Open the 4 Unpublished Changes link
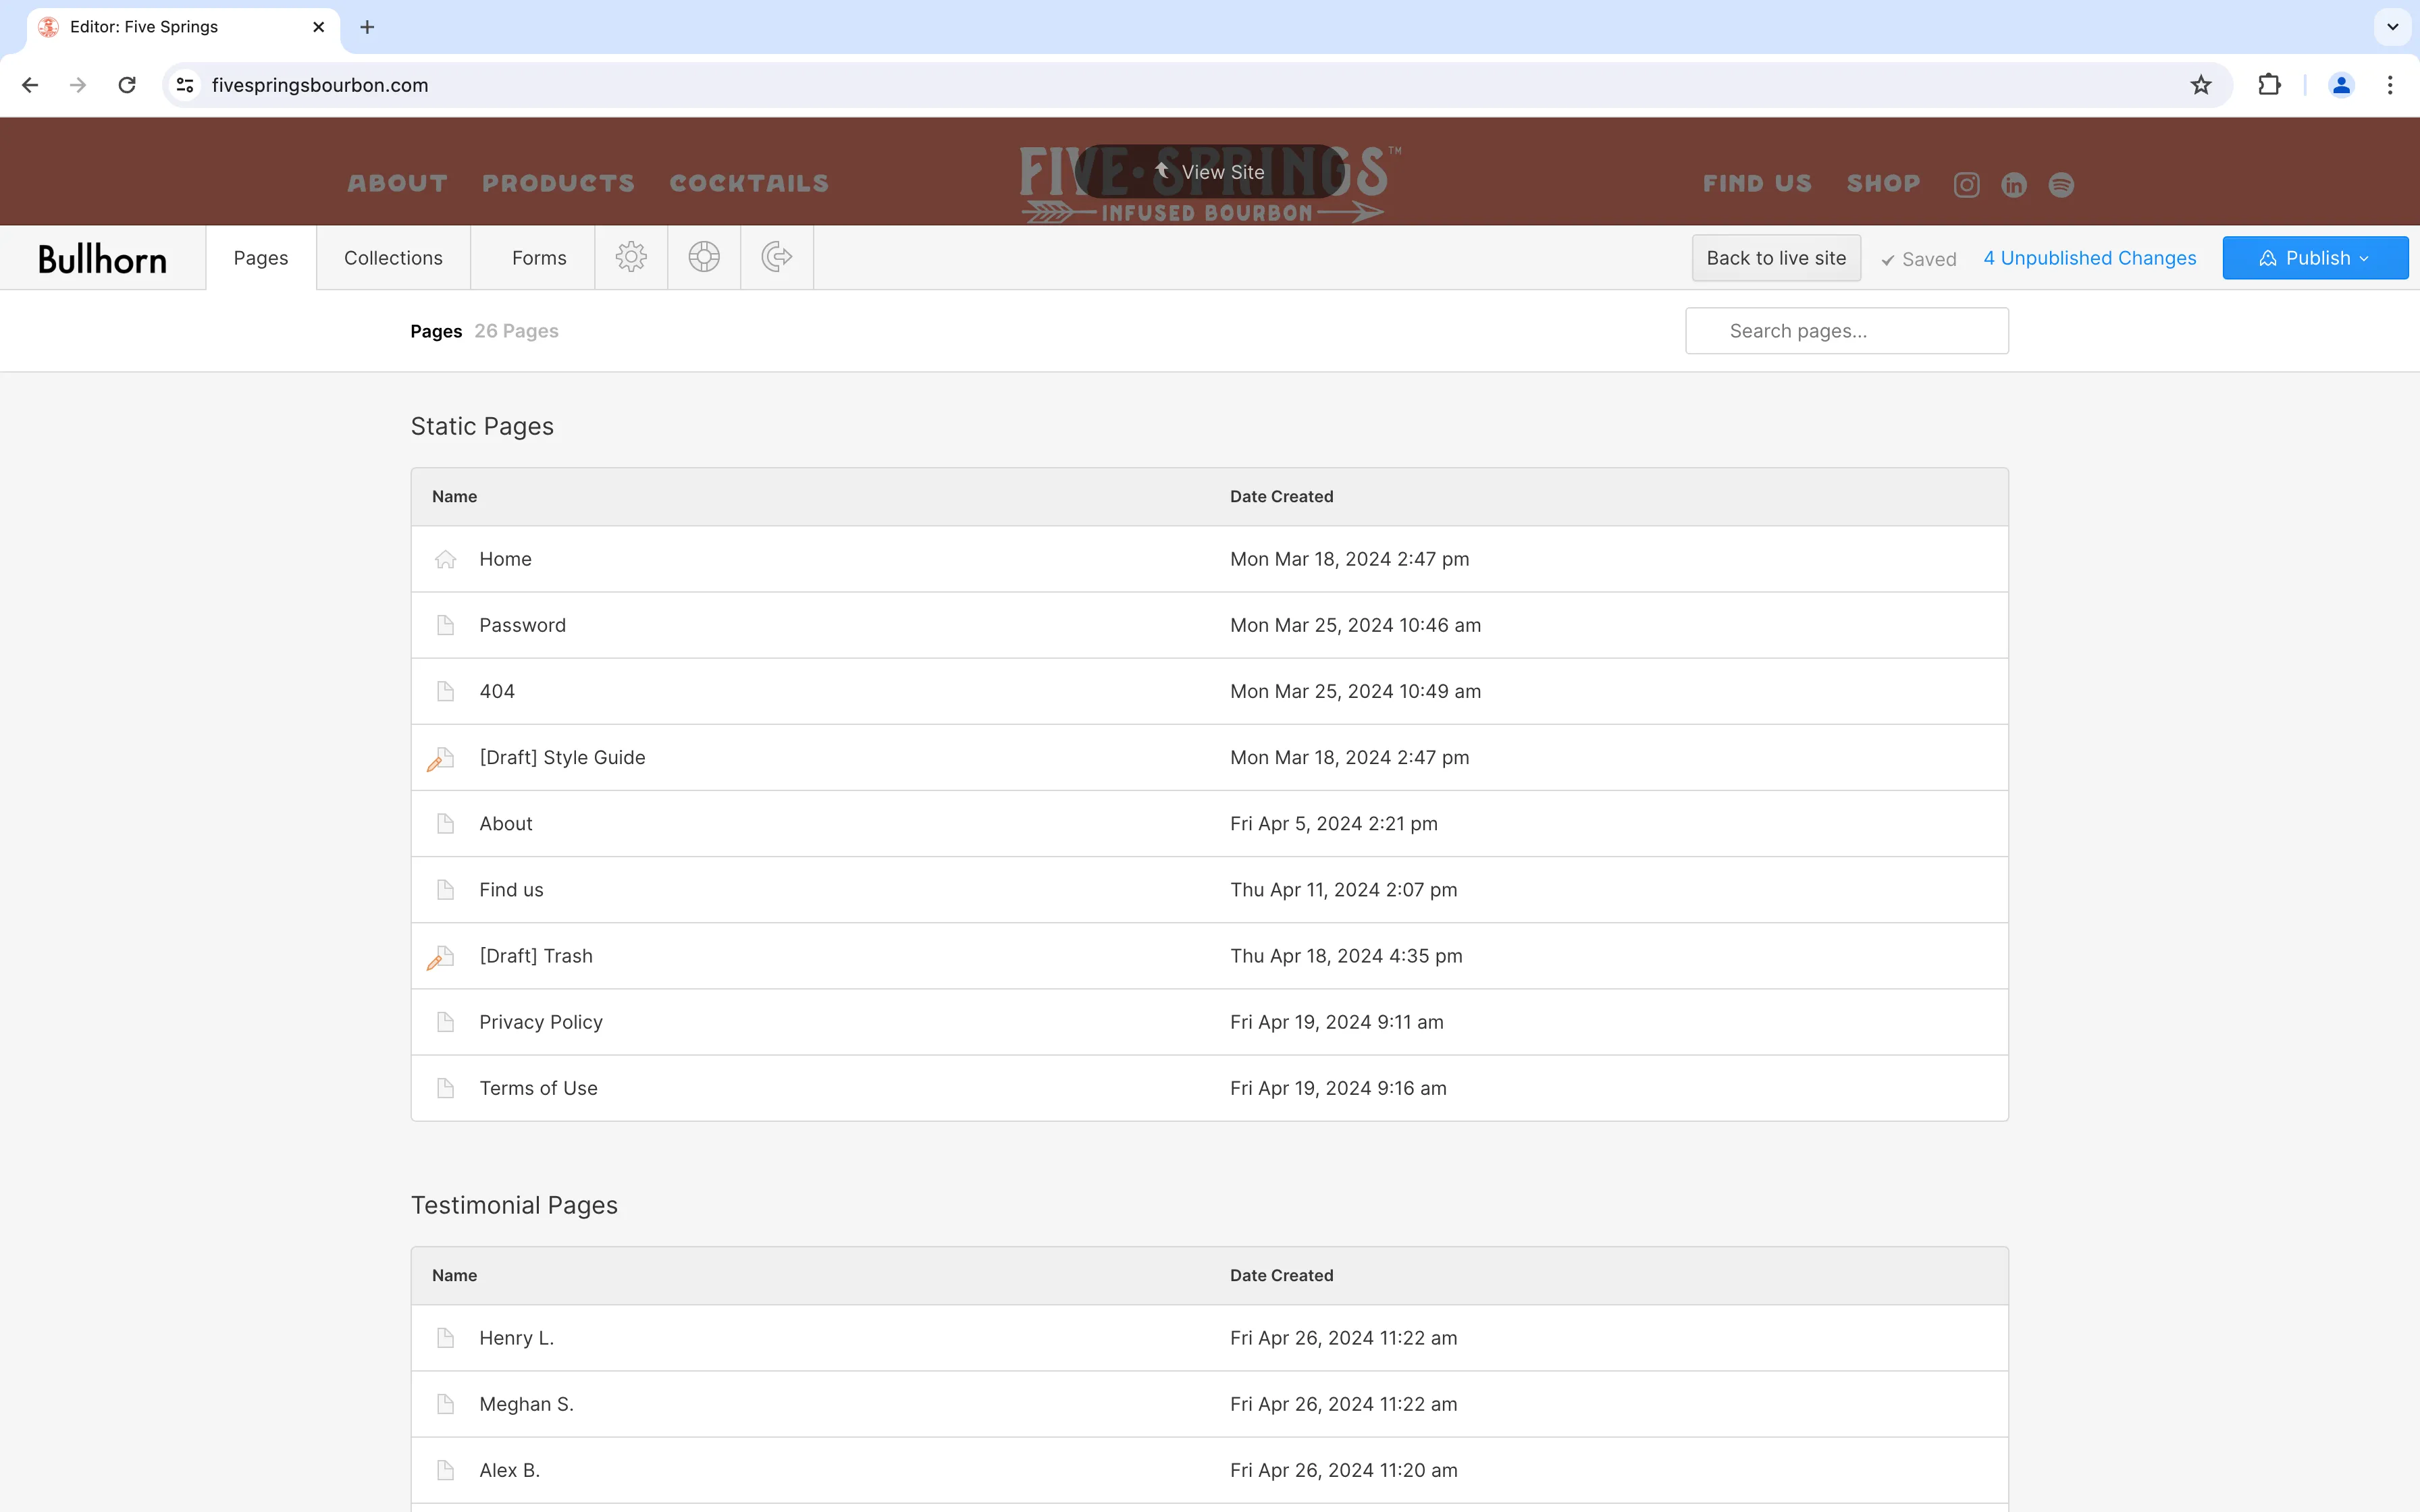The image size is (2420, 1512). click(2089, 257)
